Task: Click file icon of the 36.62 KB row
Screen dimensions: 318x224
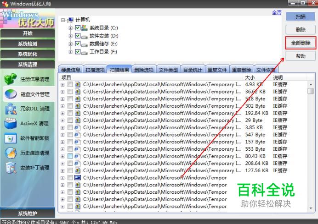Action: click(x=78, y=92)
